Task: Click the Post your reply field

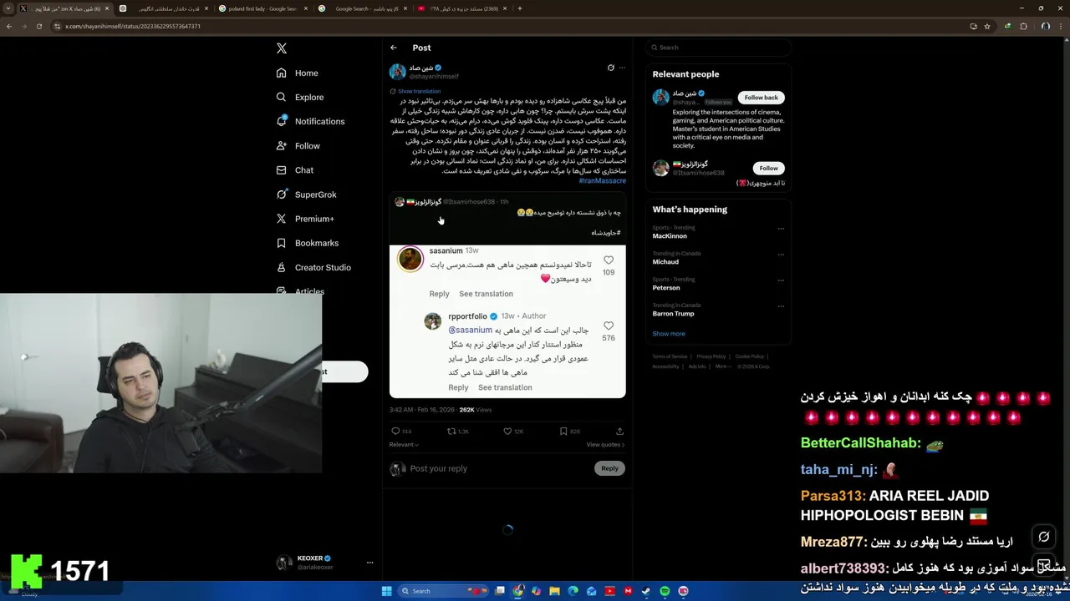Action: tap(497, 468)
